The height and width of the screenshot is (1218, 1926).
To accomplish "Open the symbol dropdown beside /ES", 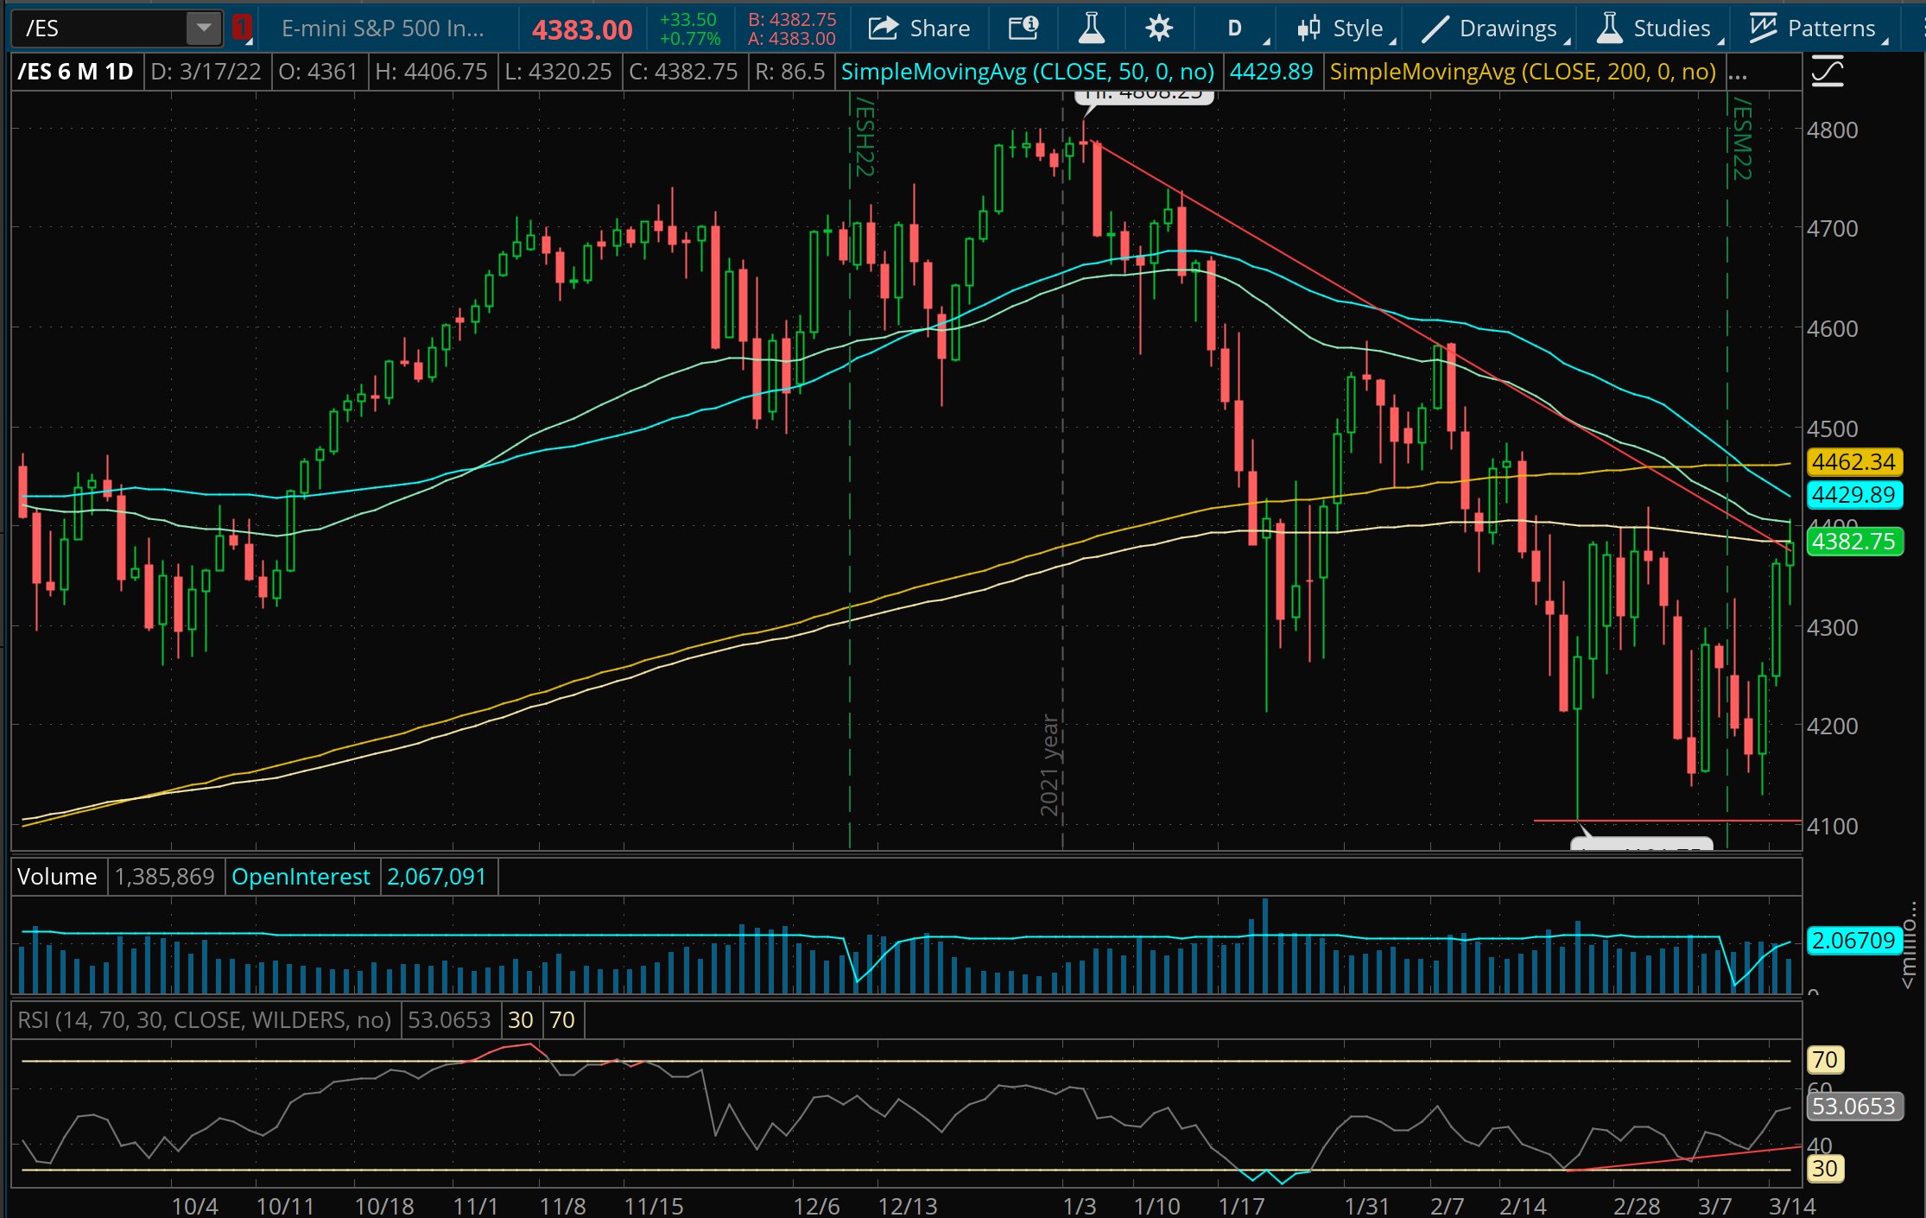I will pos(204,28).
